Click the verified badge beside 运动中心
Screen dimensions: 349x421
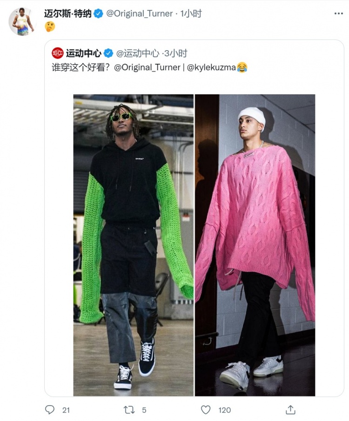[108, 53]
